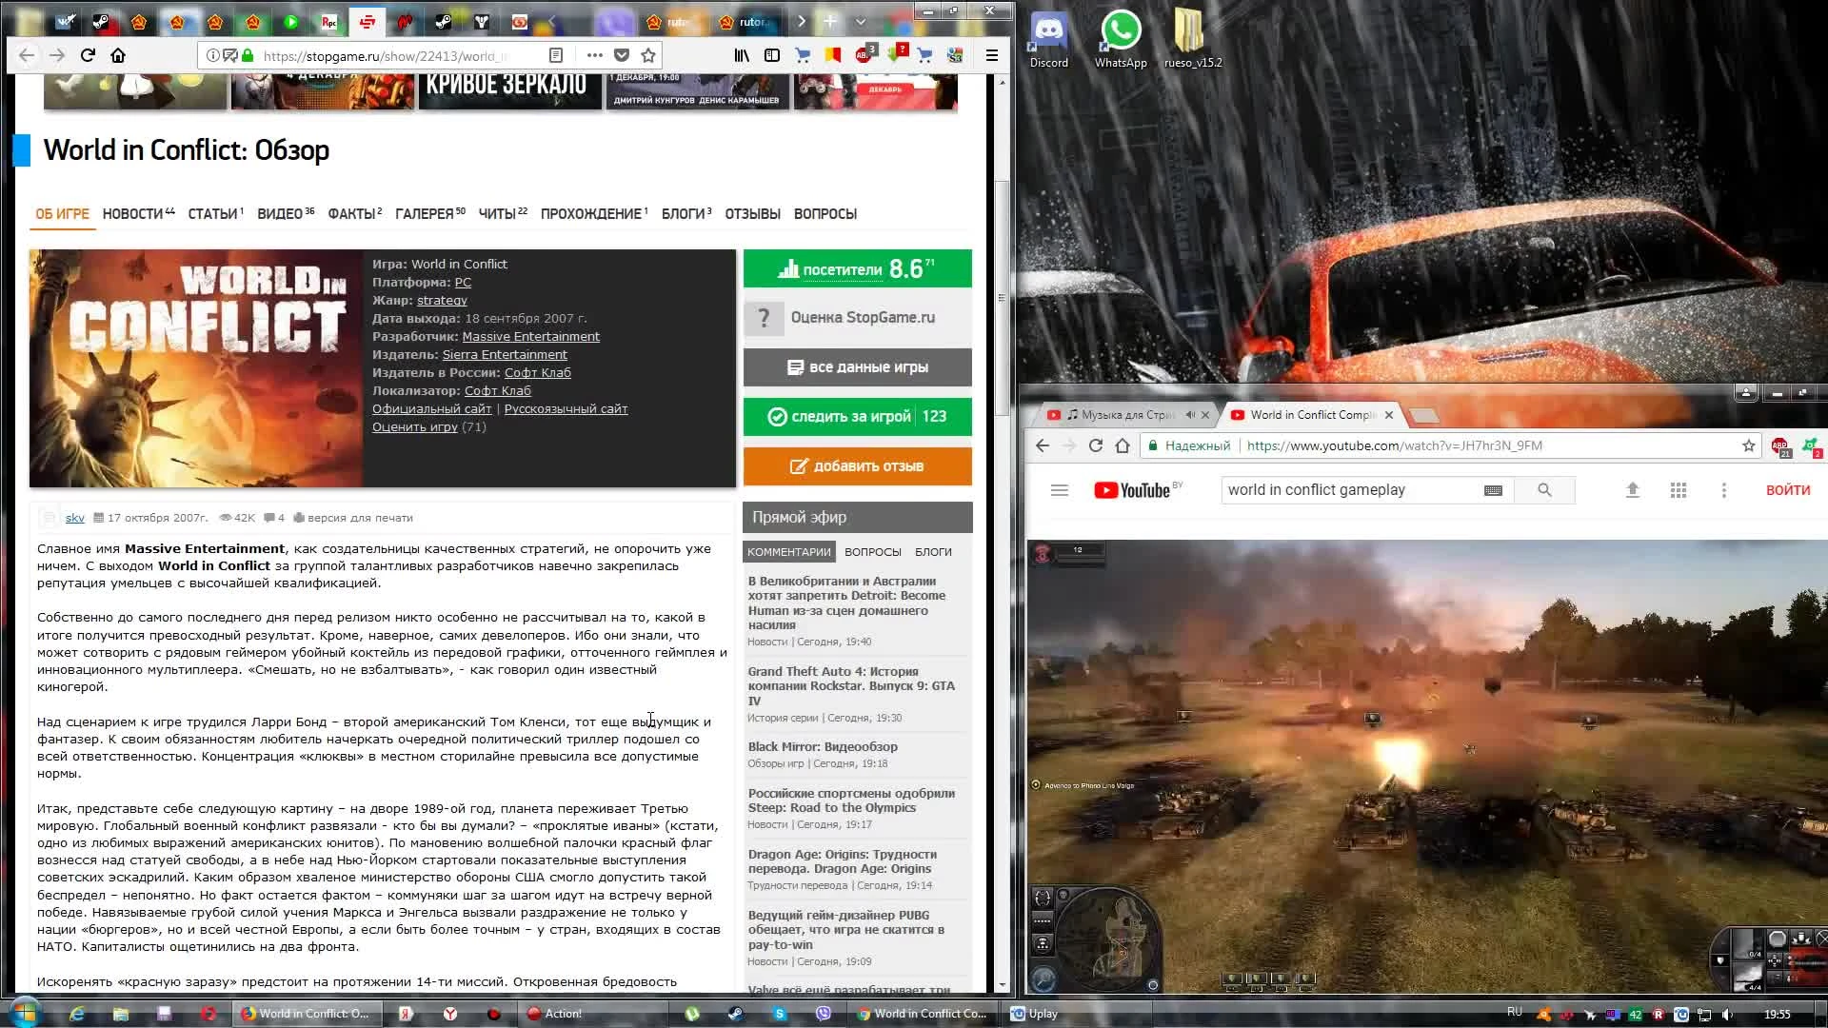Viewport: 1828px width, 1028px height.
Task: Bookmark the StopGame page with star icon
Action: [648, 55]
